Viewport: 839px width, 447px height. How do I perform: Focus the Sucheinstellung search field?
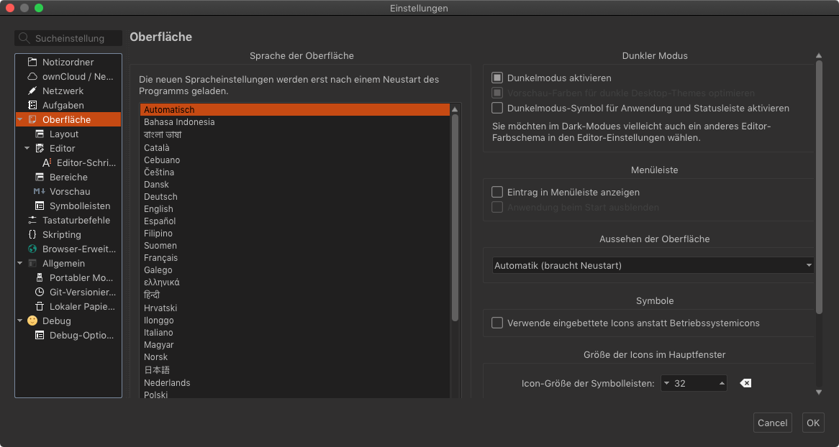click(68, 39)
